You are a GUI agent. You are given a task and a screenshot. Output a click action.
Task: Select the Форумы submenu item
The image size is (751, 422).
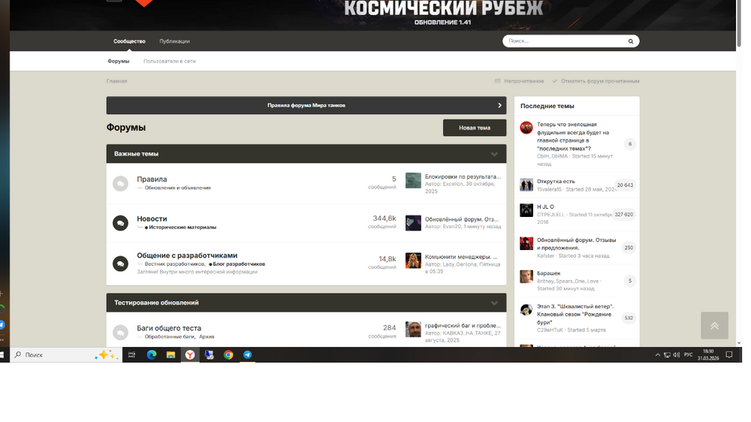point(119,62)
